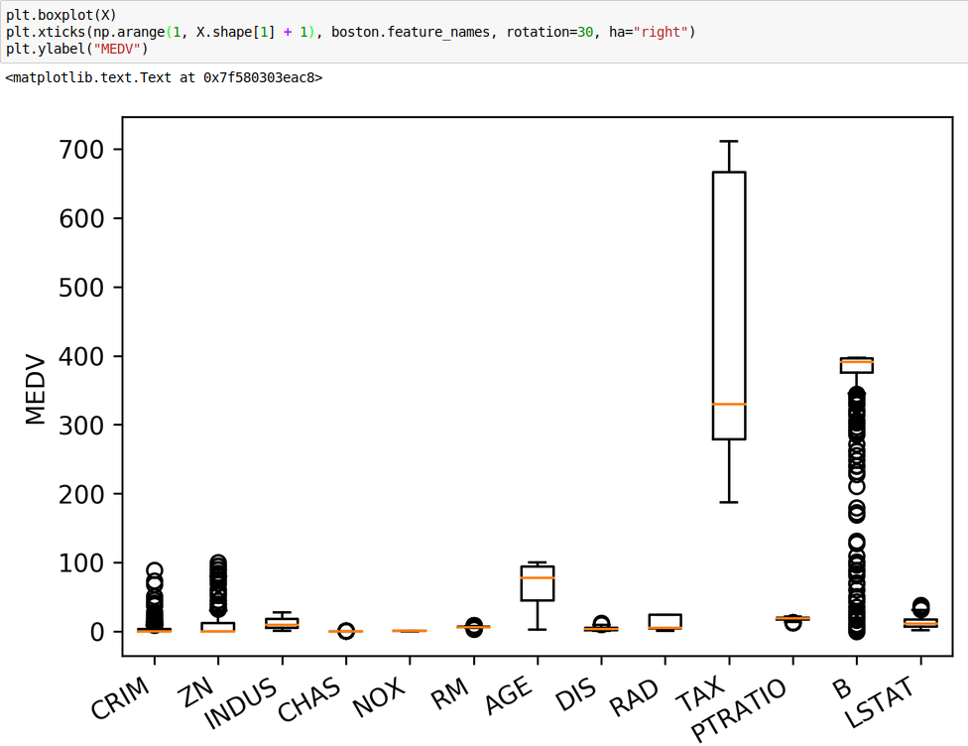Image resolution: width=968 pixels, height=746 pixels.
Task: Click the orange median line in AGE box
Action: pos(538,577)
